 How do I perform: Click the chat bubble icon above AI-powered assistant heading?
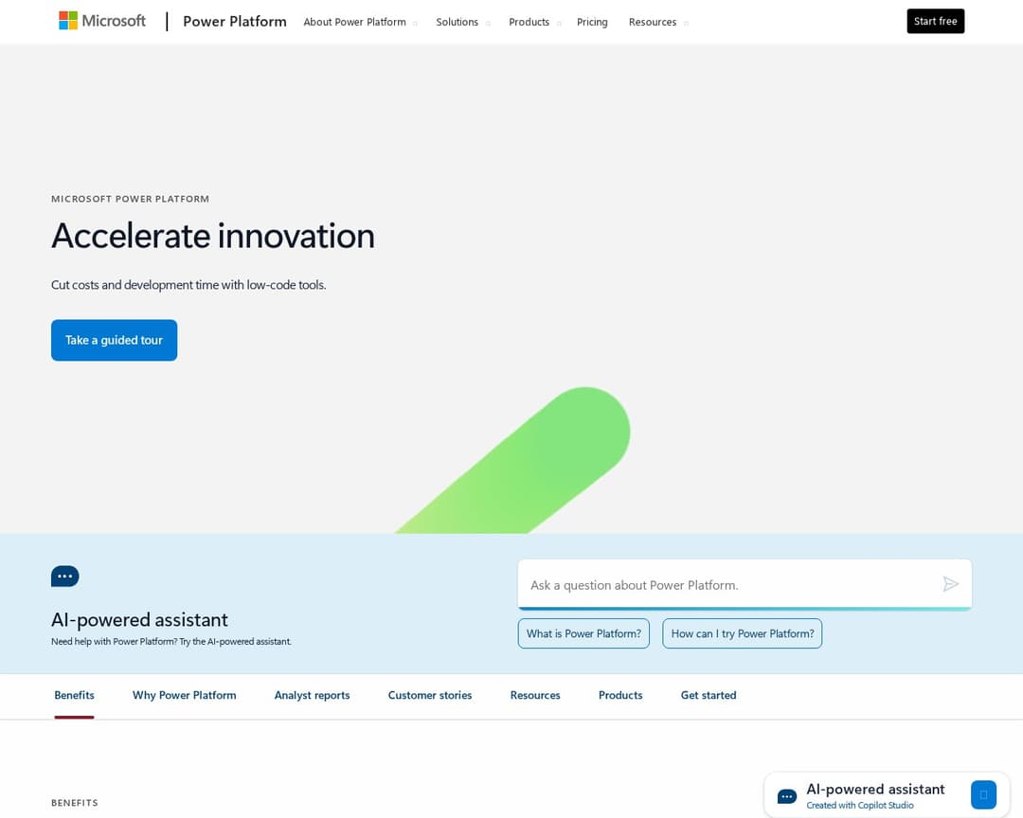tap(65, 576)
